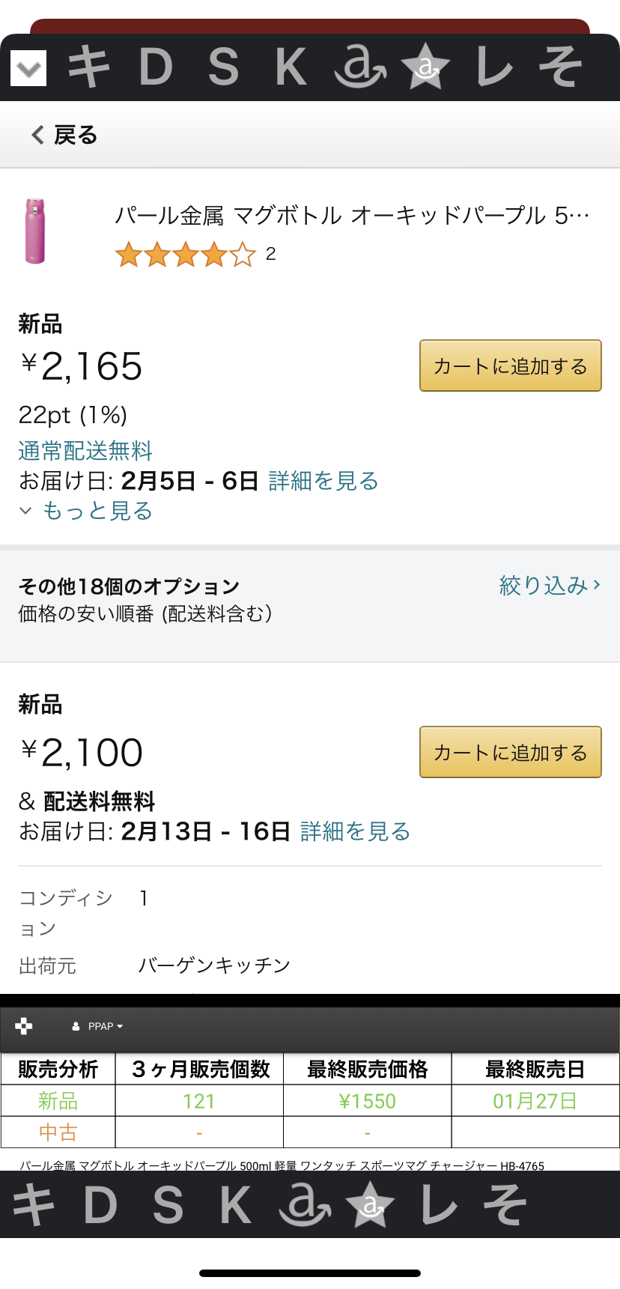Screen dimensions: 620x1289
Task: Tap the レ icon in the top toolbar
Action: (493, 67)
